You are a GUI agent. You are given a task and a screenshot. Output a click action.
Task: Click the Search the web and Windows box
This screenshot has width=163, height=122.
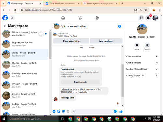33,119
